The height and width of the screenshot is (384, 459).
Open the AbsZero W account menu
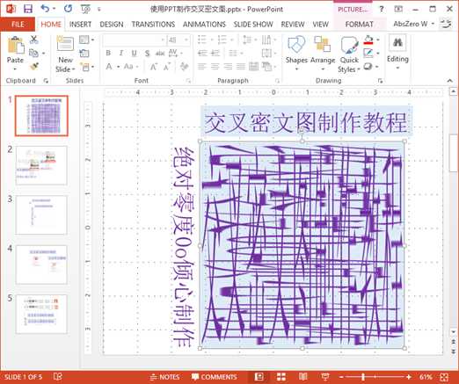click(413, 24)
